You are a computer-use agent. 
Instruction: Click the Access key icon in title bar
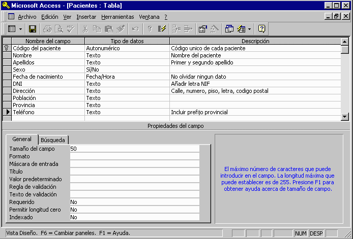(6, 5)
